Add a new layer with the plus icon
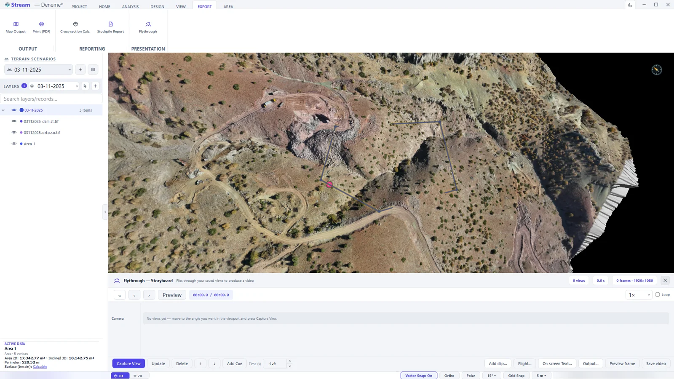 pos(96,86)
